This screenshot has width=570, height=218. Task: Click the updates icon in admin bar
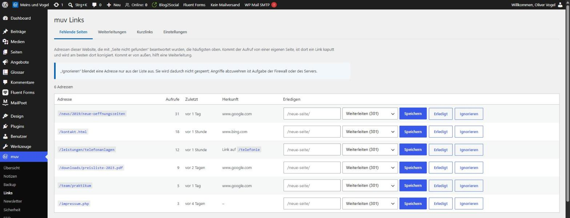coord(56,5)
